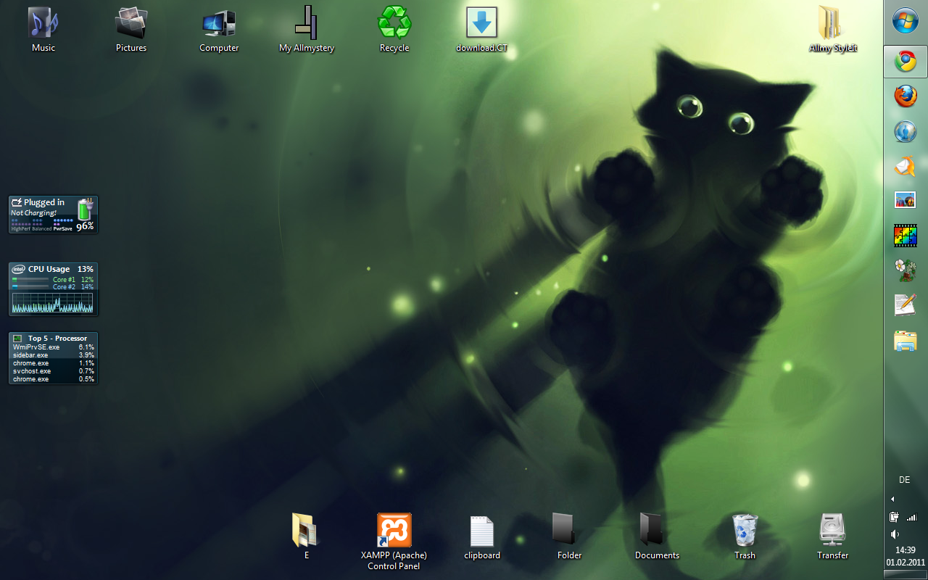Click the CPU usage history graph
The height and width of the screenshot is (580, 928).
pyautogui.click(x=53, y=302)
